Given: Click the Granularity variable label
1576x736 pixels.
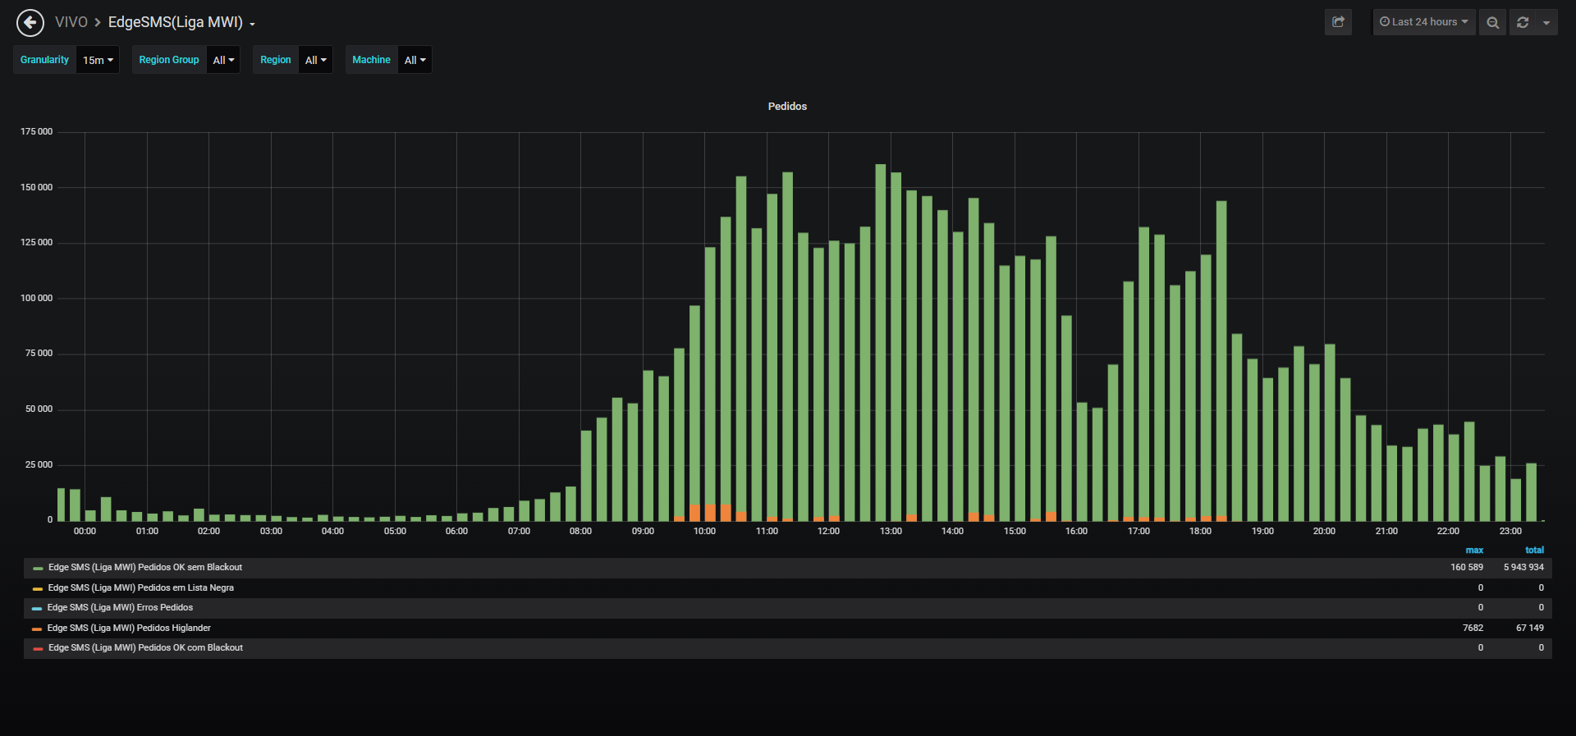Looking at the screenshot, I should click(x=44, y=60).
